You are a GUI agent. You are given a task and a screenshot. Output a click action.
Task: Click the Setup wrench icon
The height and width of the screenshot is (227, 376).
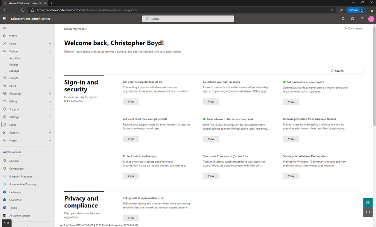(5, 125)
